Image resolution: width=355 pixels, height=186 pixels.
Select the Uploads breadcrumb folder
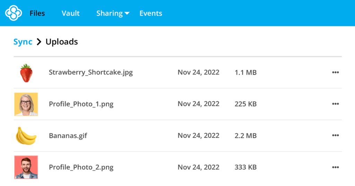tap(62, 42)
